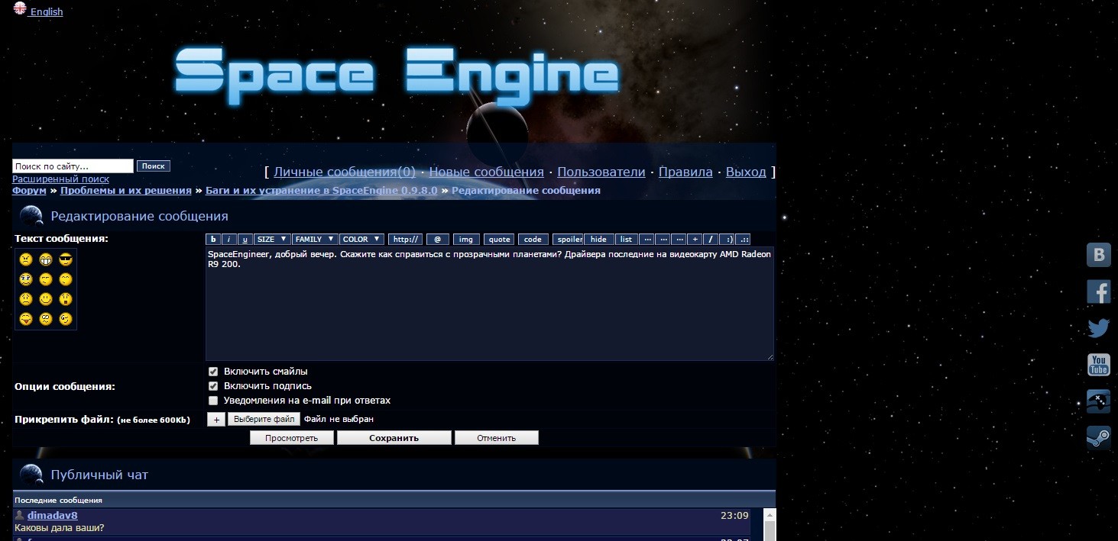Insert an email with the @ button
The image size is (1118, 541).
[438, 240]
